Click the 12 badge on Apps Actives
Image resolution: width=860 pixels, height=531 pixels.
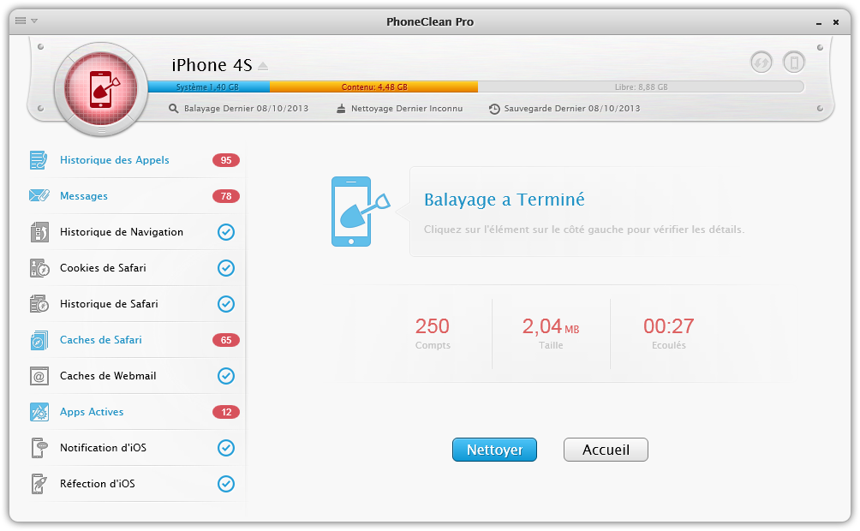click(226, 412)
